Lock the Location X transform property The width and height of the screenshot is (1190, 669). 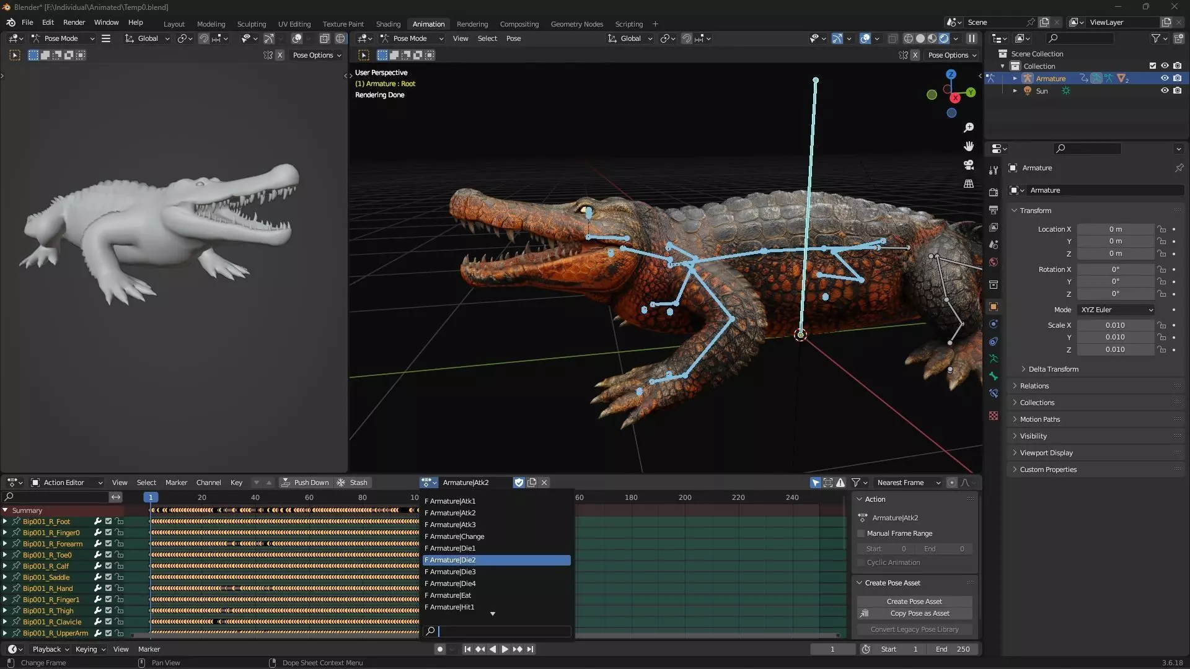click(1161, 229)
